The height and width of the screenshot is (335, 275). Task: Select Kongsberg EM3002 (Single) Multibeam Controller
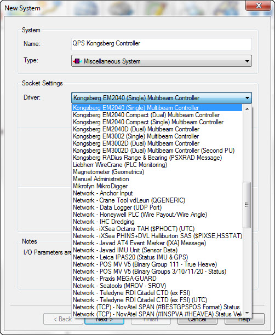pyautogui.click(x=157, y=136)
